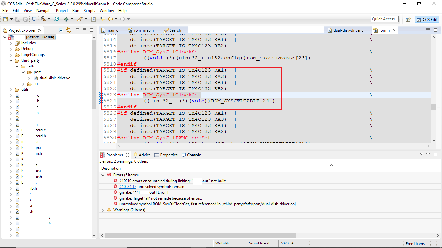Open the Project menu
442x248 pixels.
pos(62,11)
